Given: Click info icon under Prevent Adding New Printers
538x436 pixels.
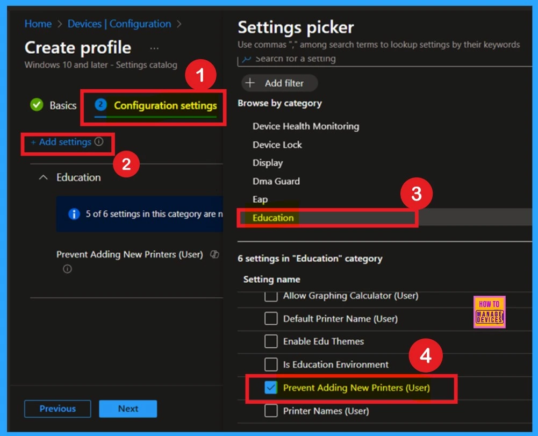Looking at the screenshot, I should 67,269.
